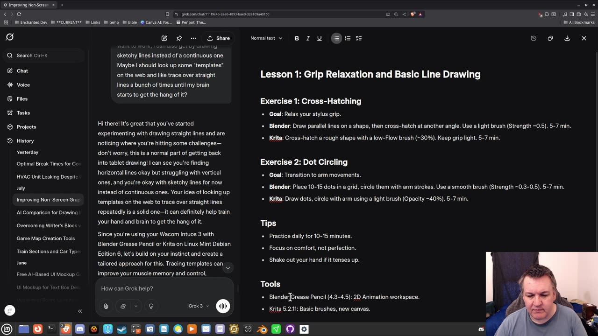Toggle checklist formatting
Screen dimensions: 598x336
coord(359,38)
